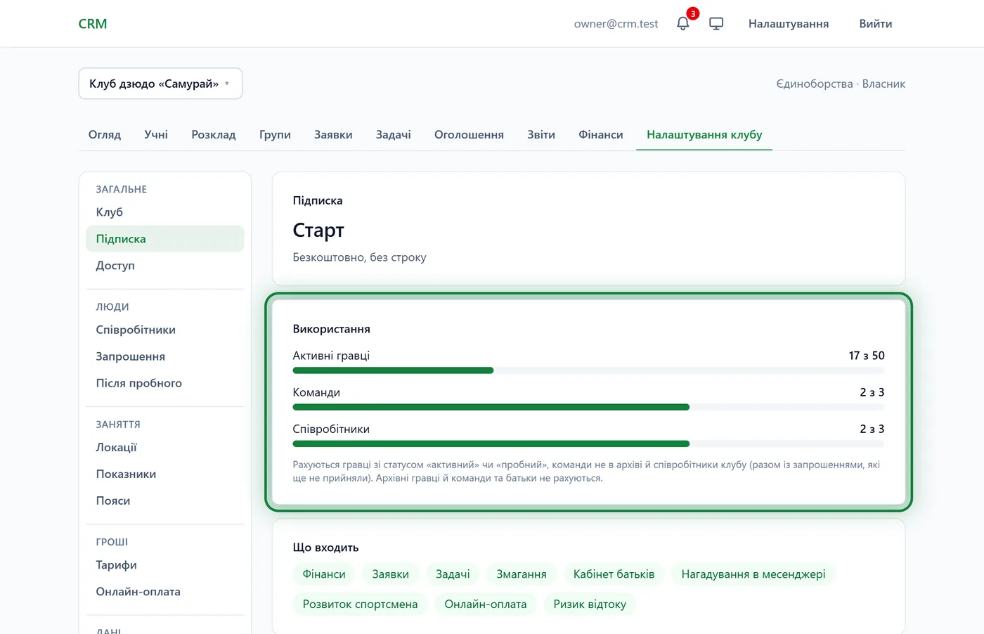
Task: Click the owner@crm.test account email
Action: pos(616,24)
